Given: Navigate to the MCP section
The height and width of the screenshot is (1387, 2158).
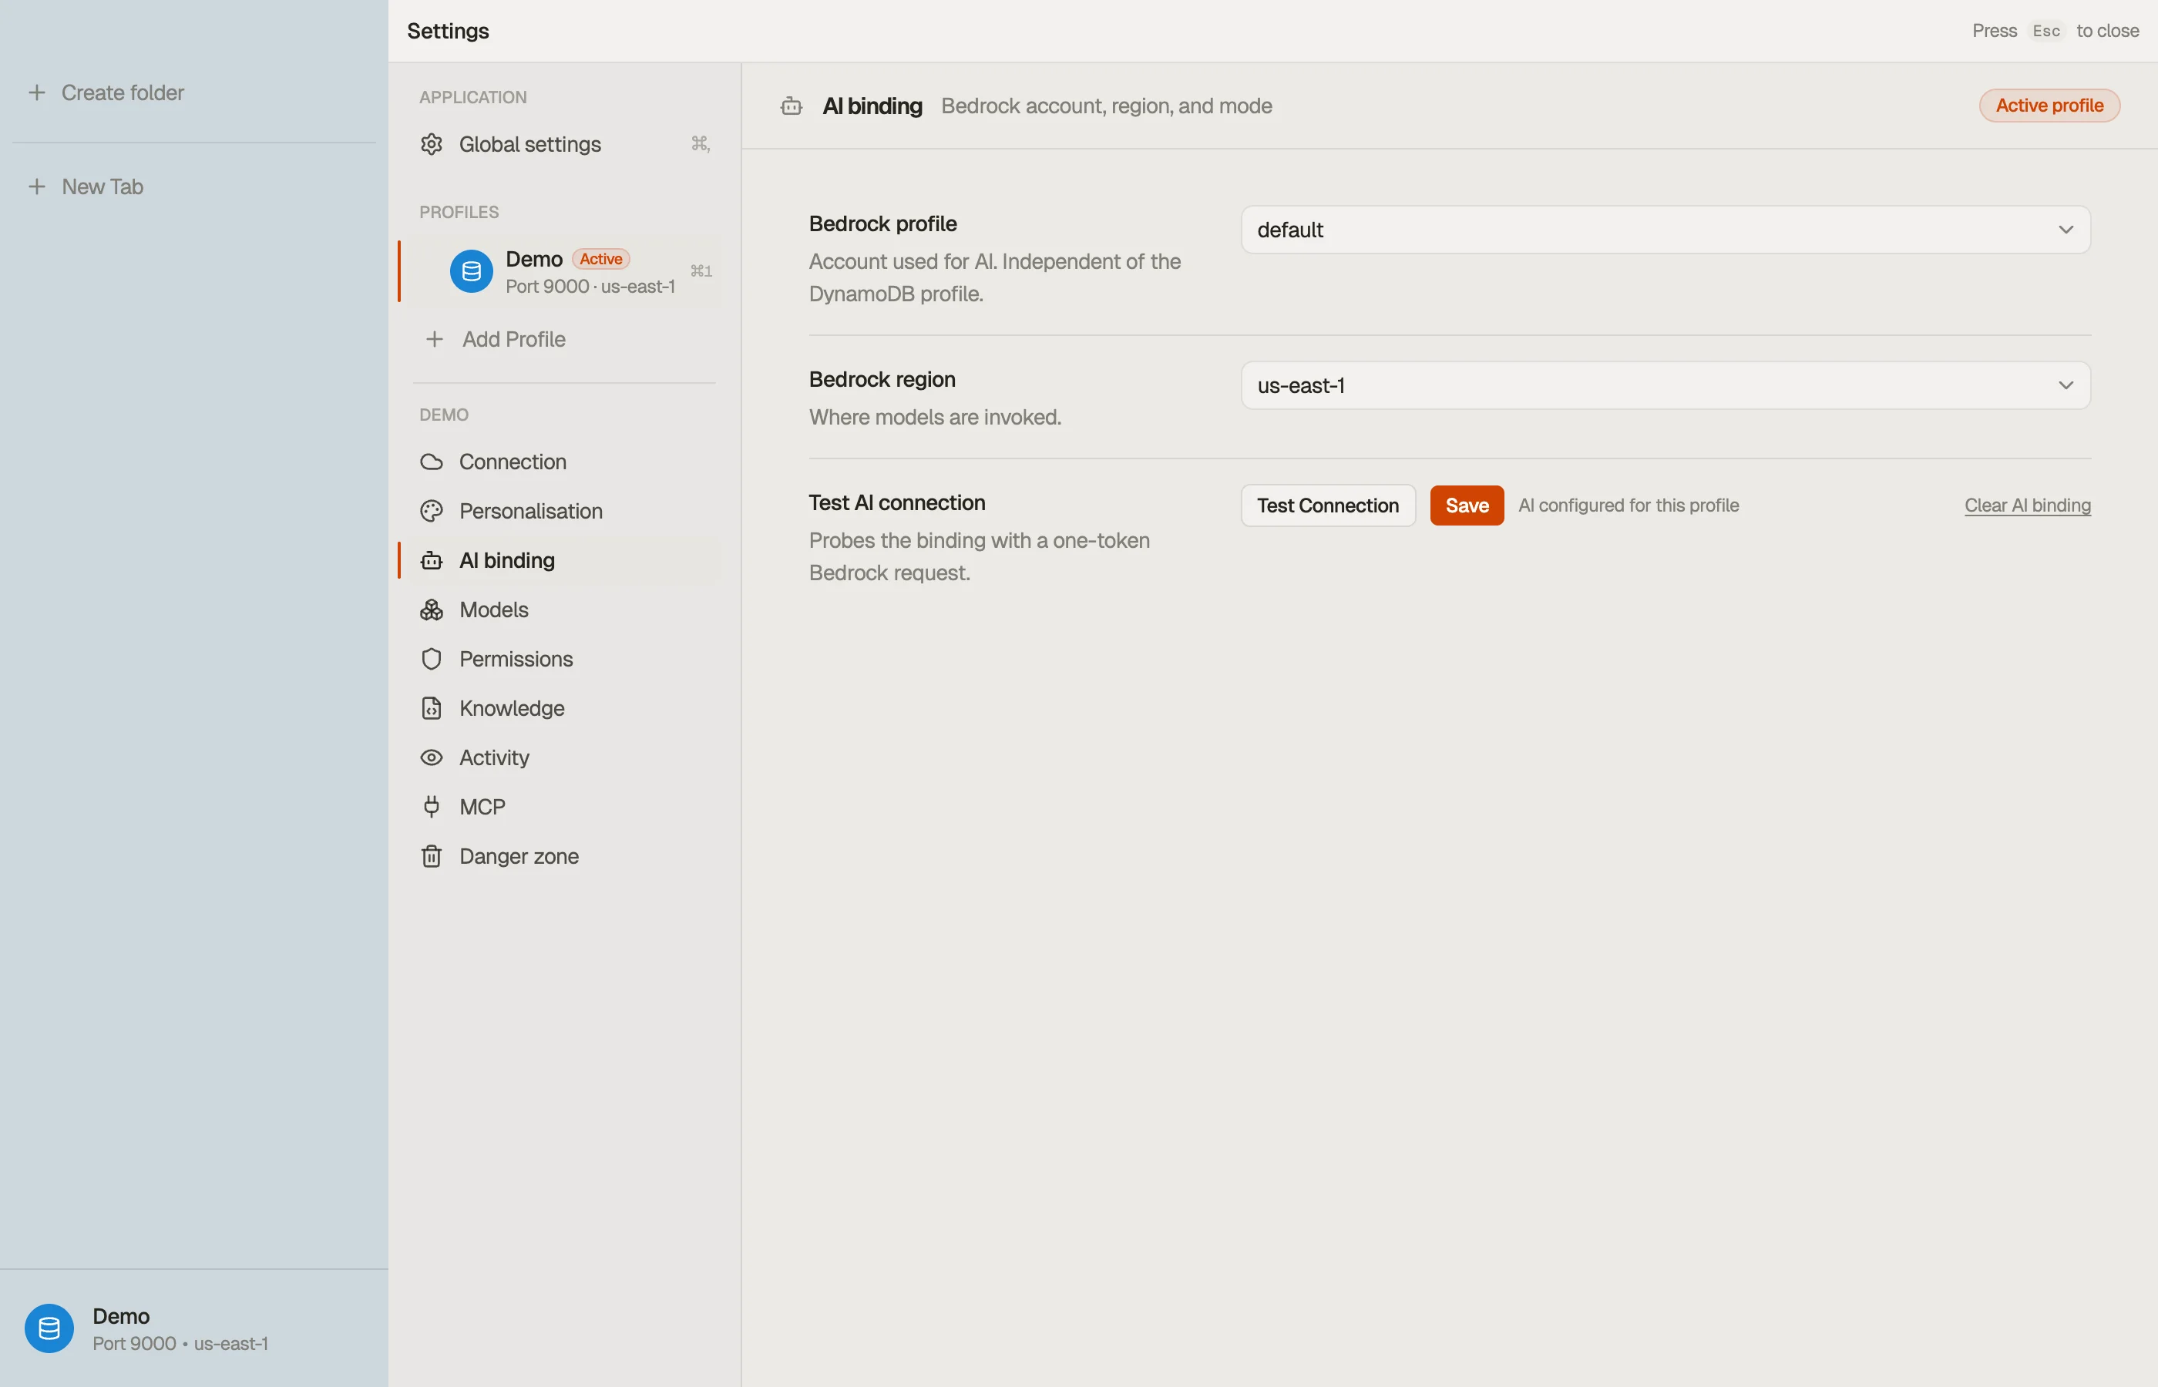Looking at the screenshot, I should (564, 807).
